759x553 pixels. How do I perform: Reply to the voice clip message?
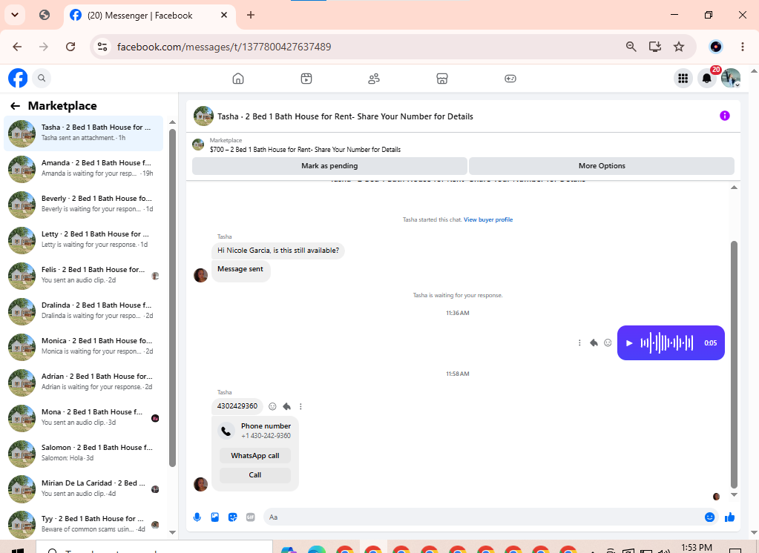[594, 343]
